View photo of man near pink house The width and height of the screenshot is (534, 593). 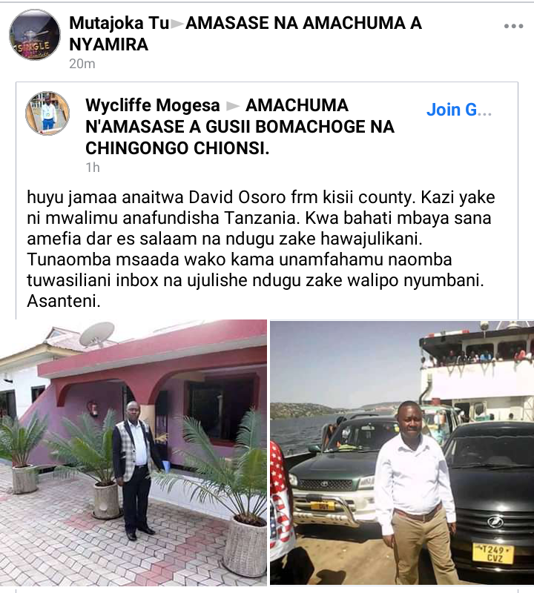[x=133, y=452]
